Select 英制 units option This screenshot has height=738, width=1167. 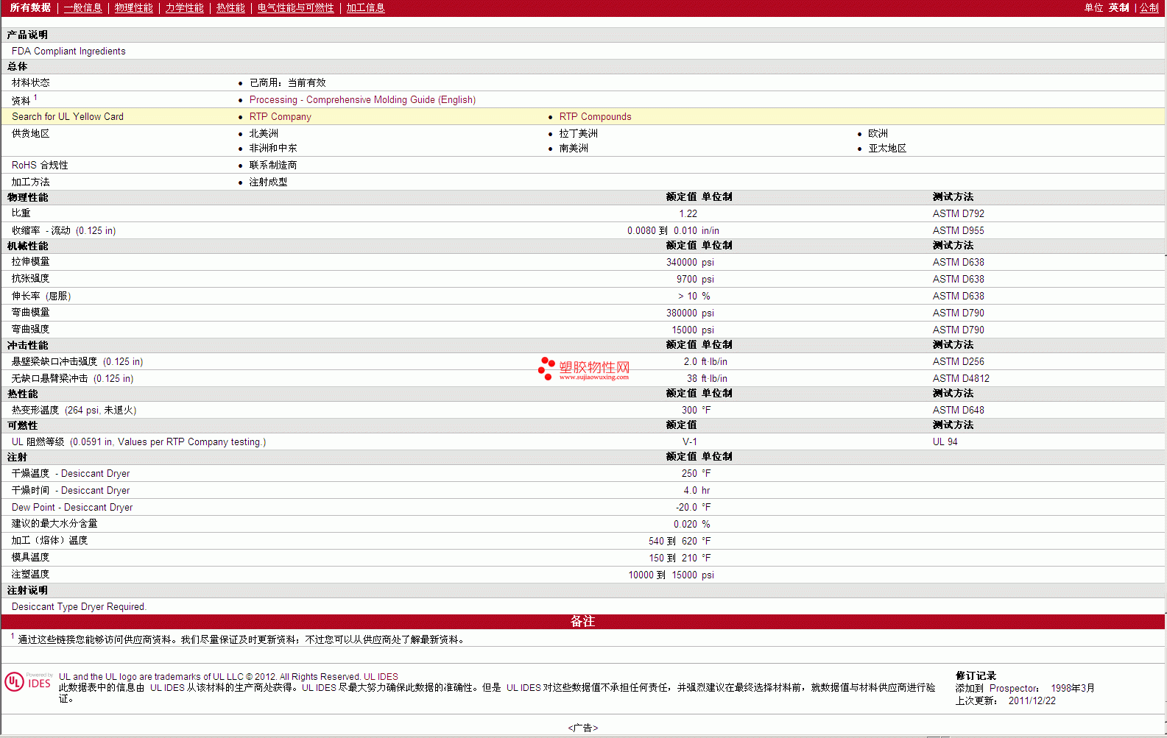pyautogui.click(x=1118, y=8)
